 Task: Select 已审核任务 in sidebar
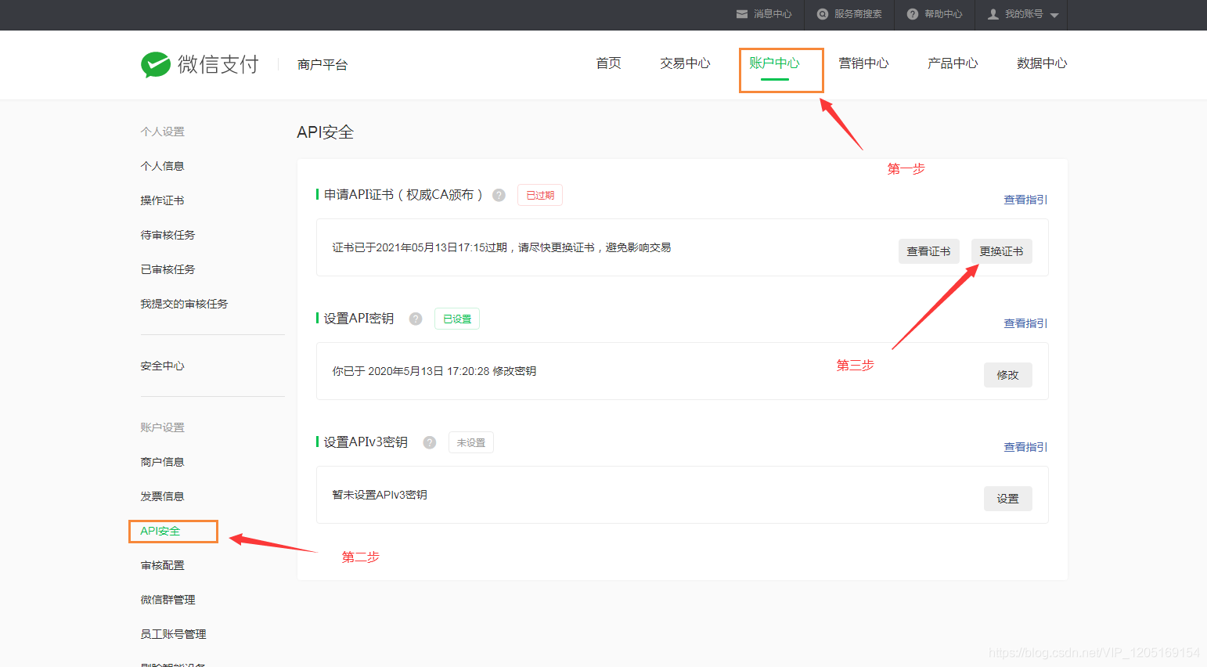(x=168, y=269)
